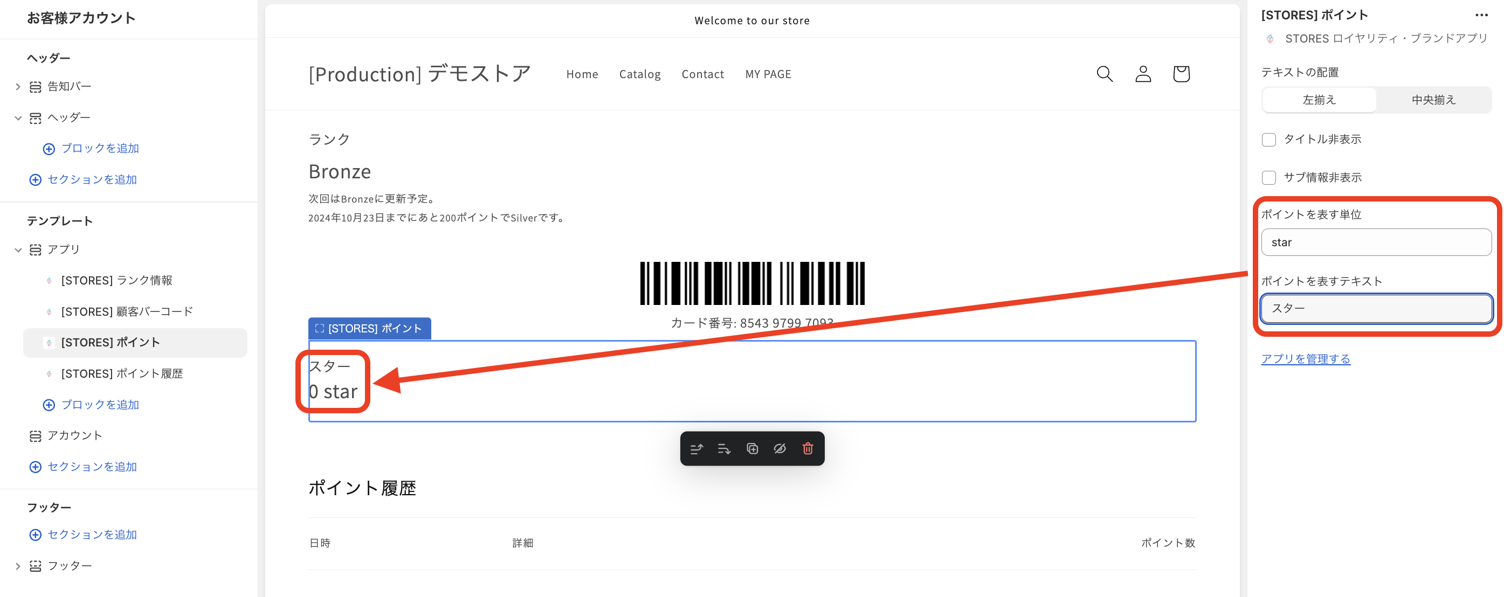Viewport: 1504px width, 597px height.
Task: Collapse the ヘッダー section tree
Action: pos(17,117)
